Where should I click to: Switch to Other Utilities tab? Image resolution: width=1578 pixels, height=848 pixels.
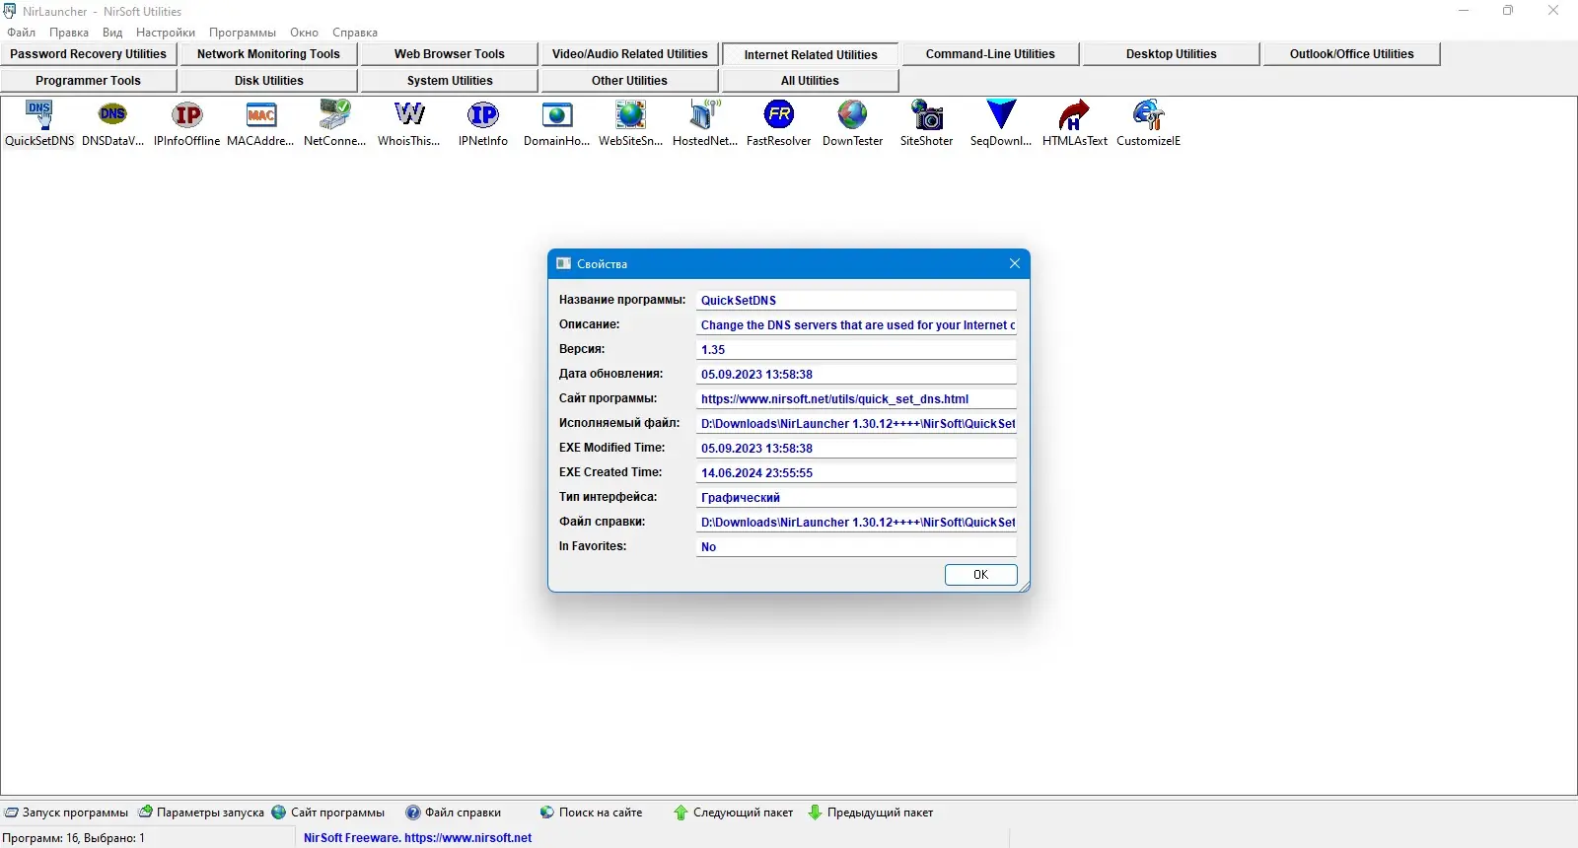629,81
